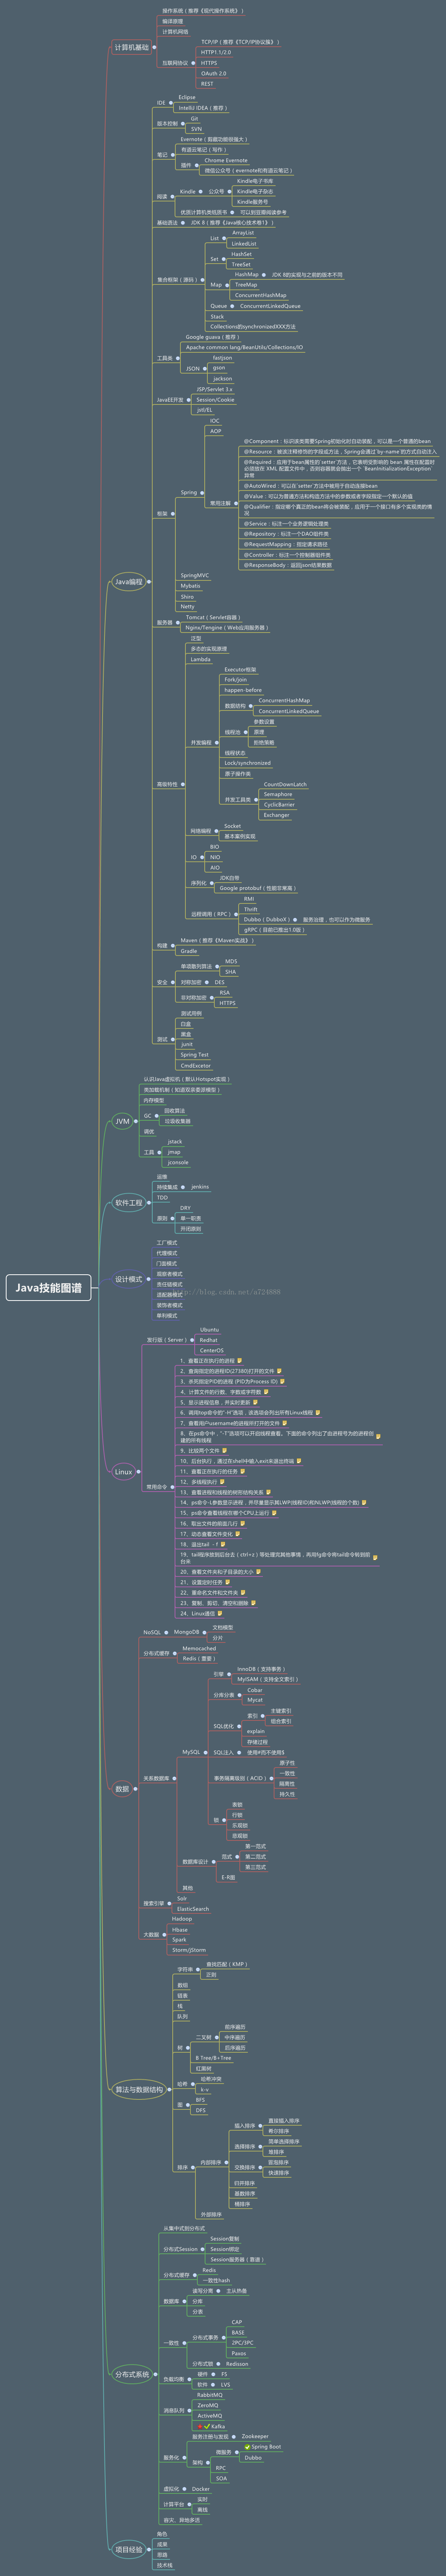
Task: Click the green leaf icon on Spring Boot
Action: 247,2447
